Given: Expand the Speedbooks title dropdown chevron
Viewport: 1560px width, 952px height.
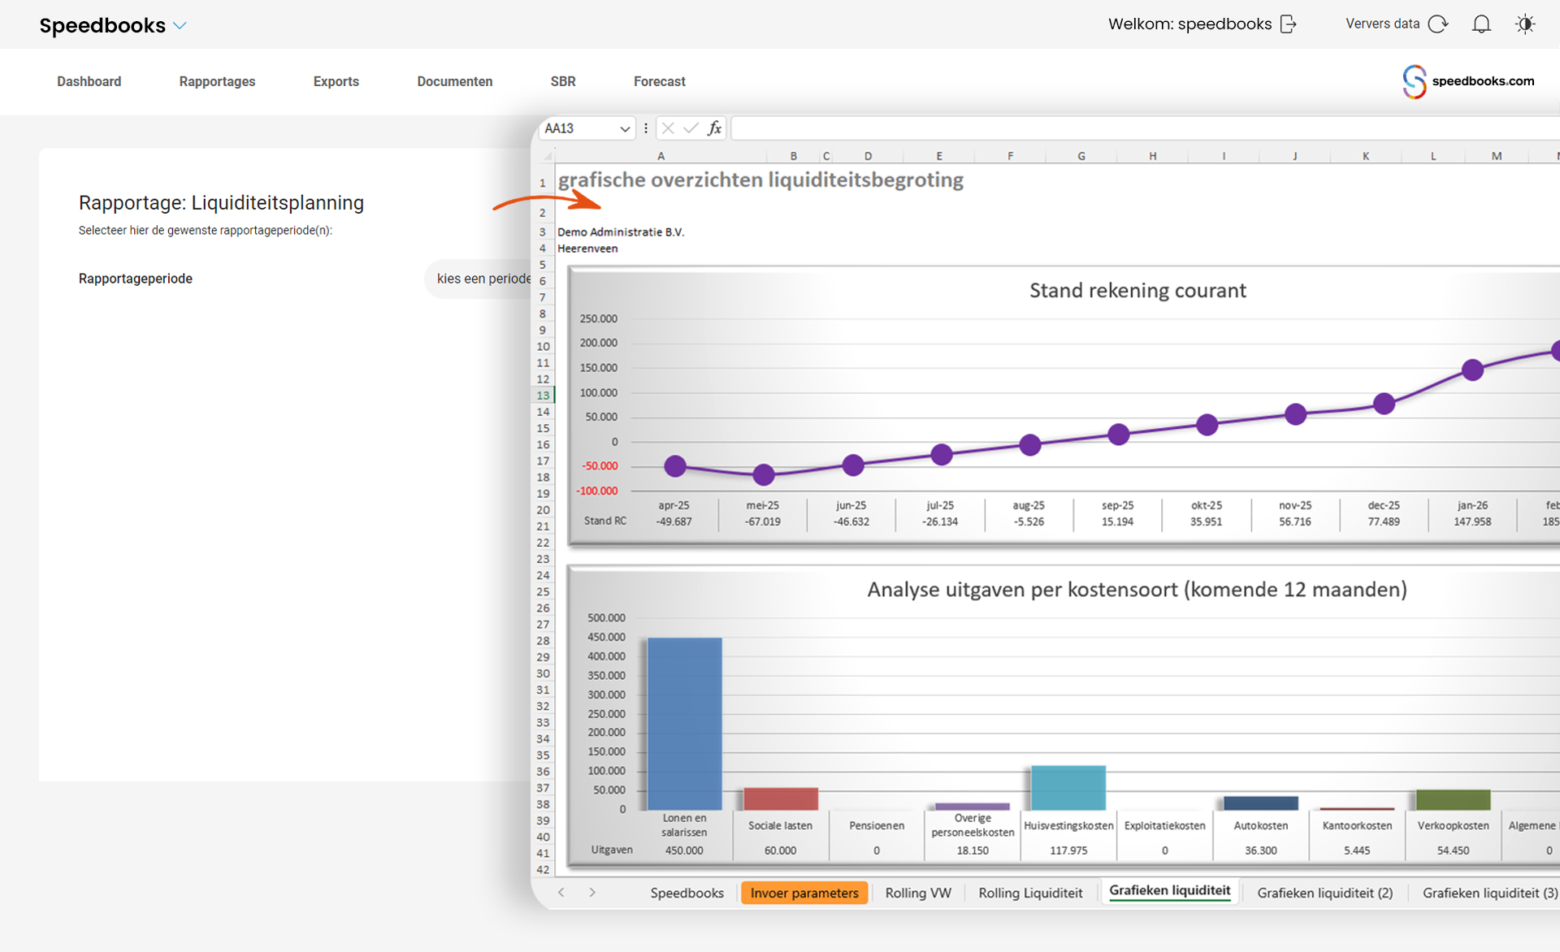Looking at the screenshot, I should (x=180, y=26).
